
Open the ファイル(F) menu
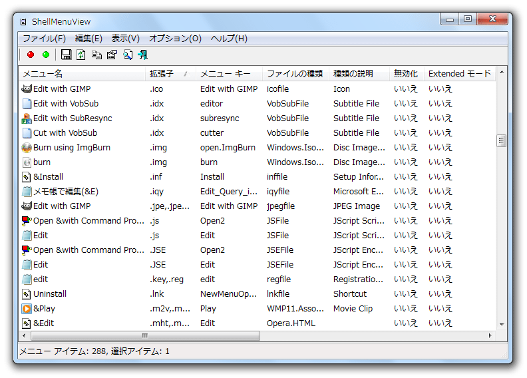click(x=44, y=39)
